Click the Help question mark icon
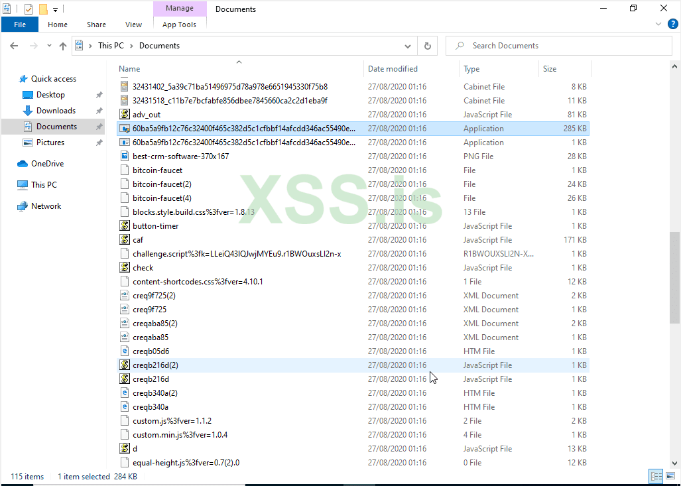Screen dimensions: 681x486 pos(673,24)
